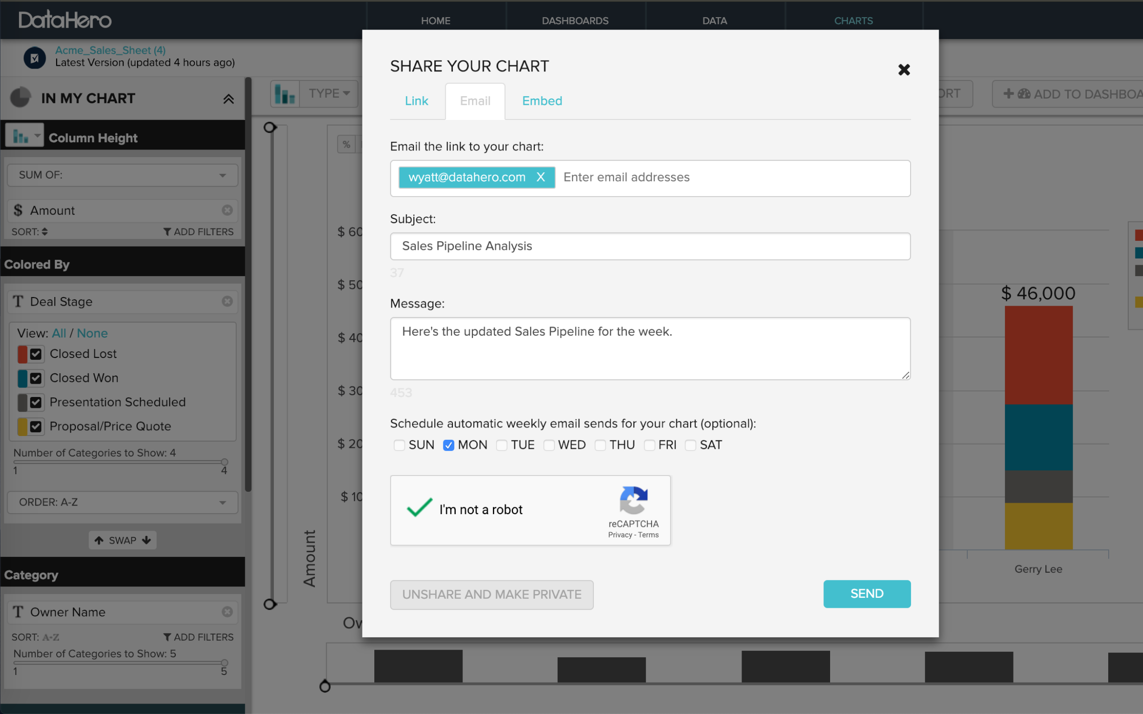This screenshot has height=714, width=1143.
Task: Toggle the Presentation Scheduled checkbox
Action: click(36, 402)
